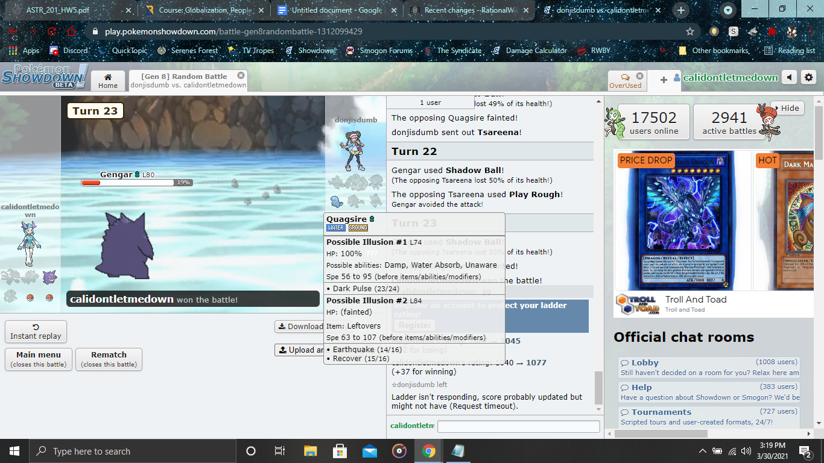Screen dimensions: 824x463
Task: Open Showdown options gear icon
Action: tap(809, 77)
